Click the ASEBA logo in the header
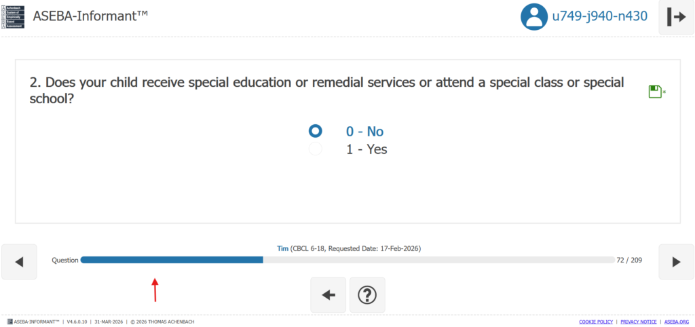The height and width of the screenshot is (327, 695). click(13, 15)
